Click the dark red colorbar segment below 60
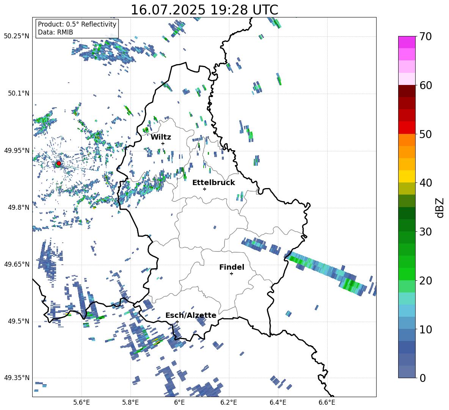This screenshot has height=410, width=449. [407, 91]
